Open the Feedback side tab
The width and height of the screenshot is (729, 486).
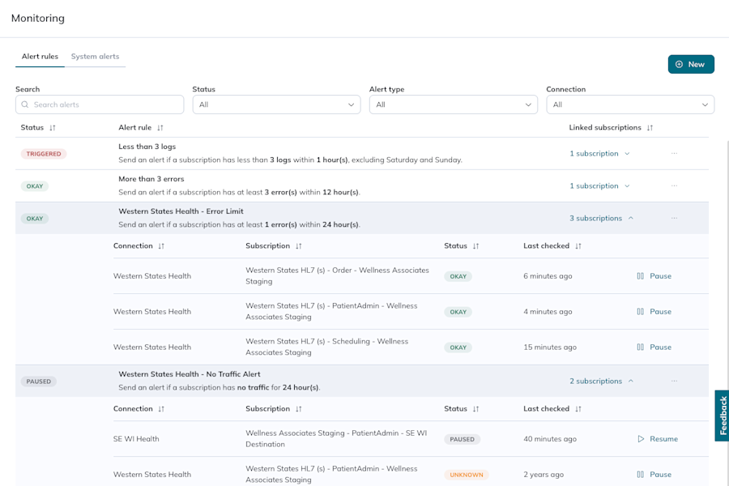tap(722, 416)
